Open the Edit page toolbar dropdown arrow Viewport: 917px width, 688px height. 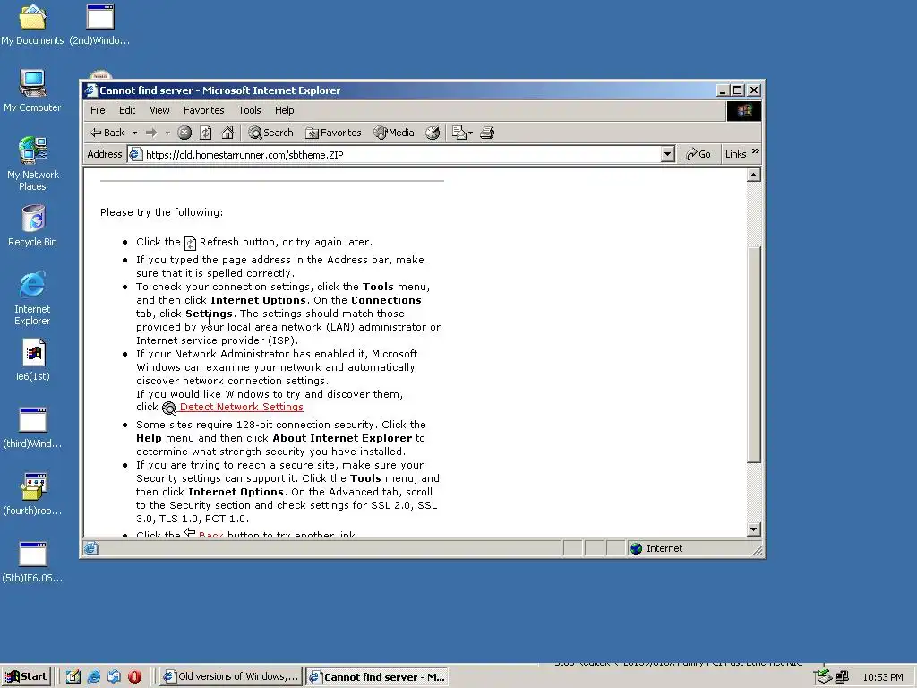470,133
